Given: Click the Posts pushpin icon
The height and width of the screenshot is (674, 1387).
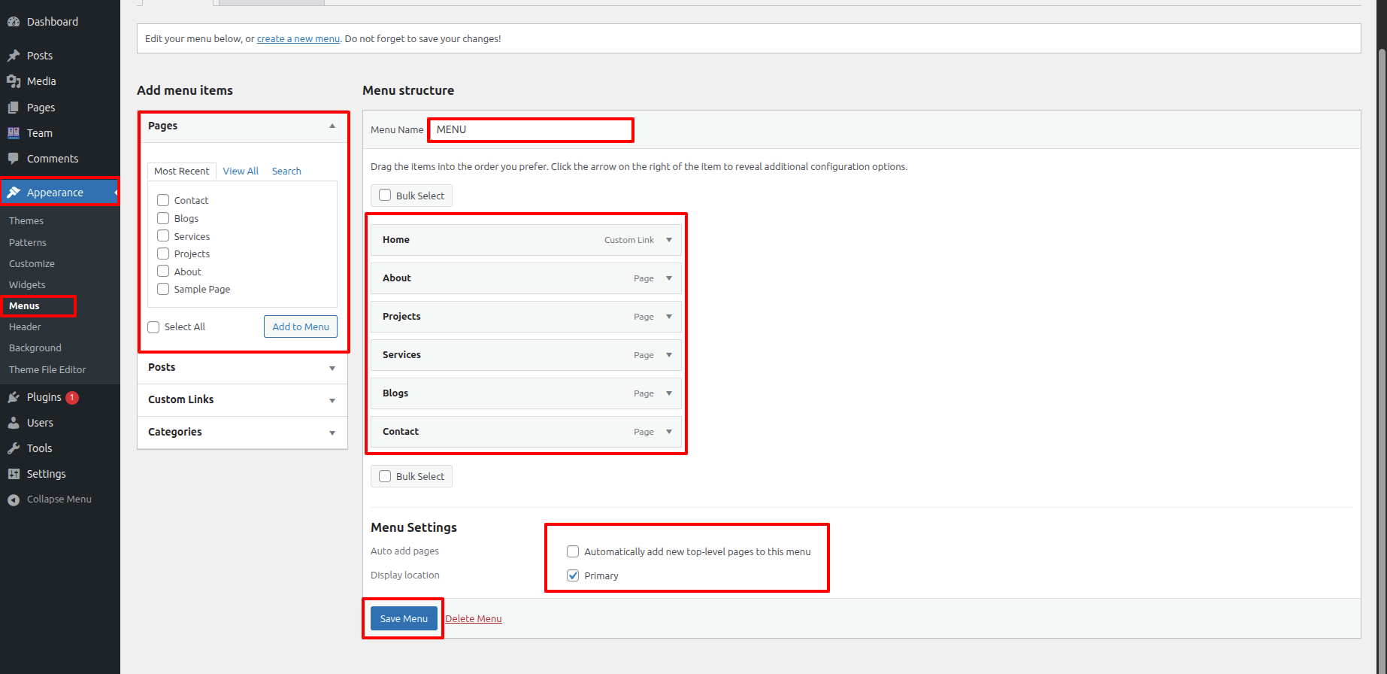Looking at the screenshot, I should point(14,56).
